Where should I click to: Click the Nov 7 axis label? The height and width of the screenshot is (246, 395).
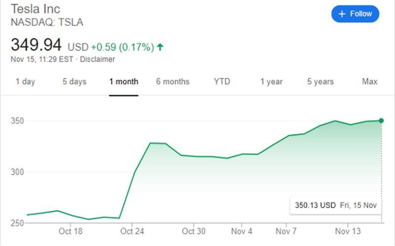pos(286,231)
